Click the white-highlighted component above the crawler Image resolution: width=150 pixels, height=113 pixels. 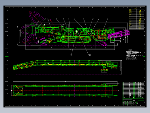point(77,31)
